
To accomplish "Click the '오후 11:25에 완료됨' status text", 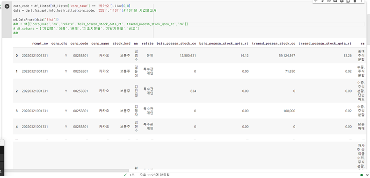I will (154, 175).
